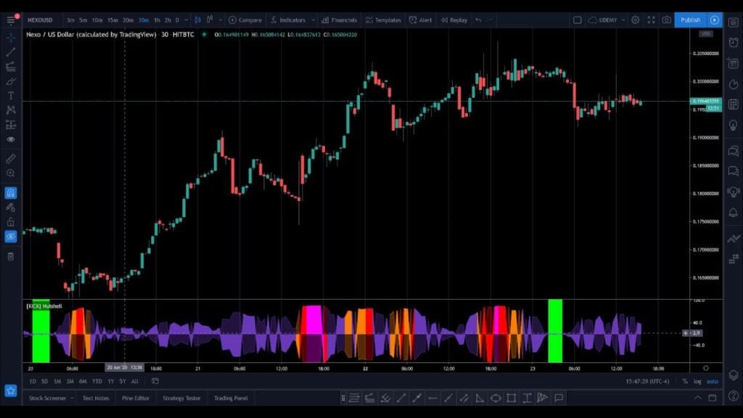Viewport: 743px width, 418px height.
Task: Select the zoom in tool
Action: 11,173
